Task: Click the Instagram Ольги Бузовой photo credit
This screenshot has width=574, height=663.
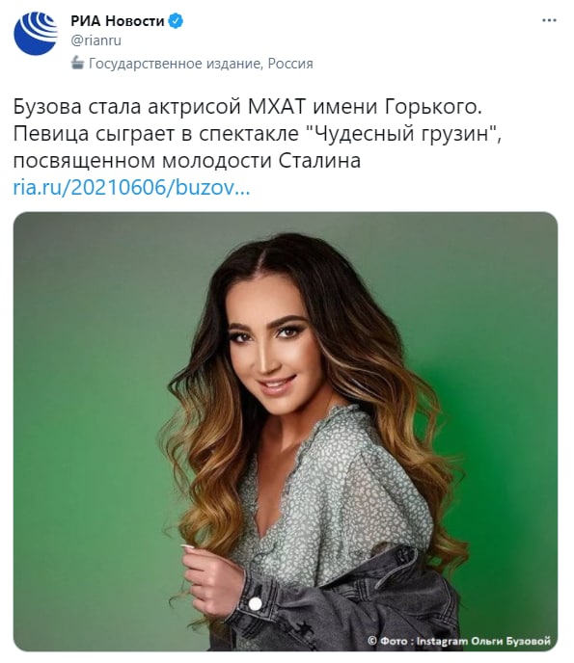Action: [x=483, y=641]
